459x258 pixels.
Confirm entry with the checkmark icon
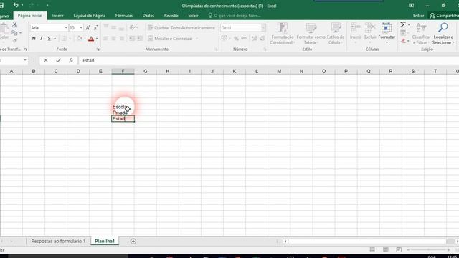[x=58, y=60]
